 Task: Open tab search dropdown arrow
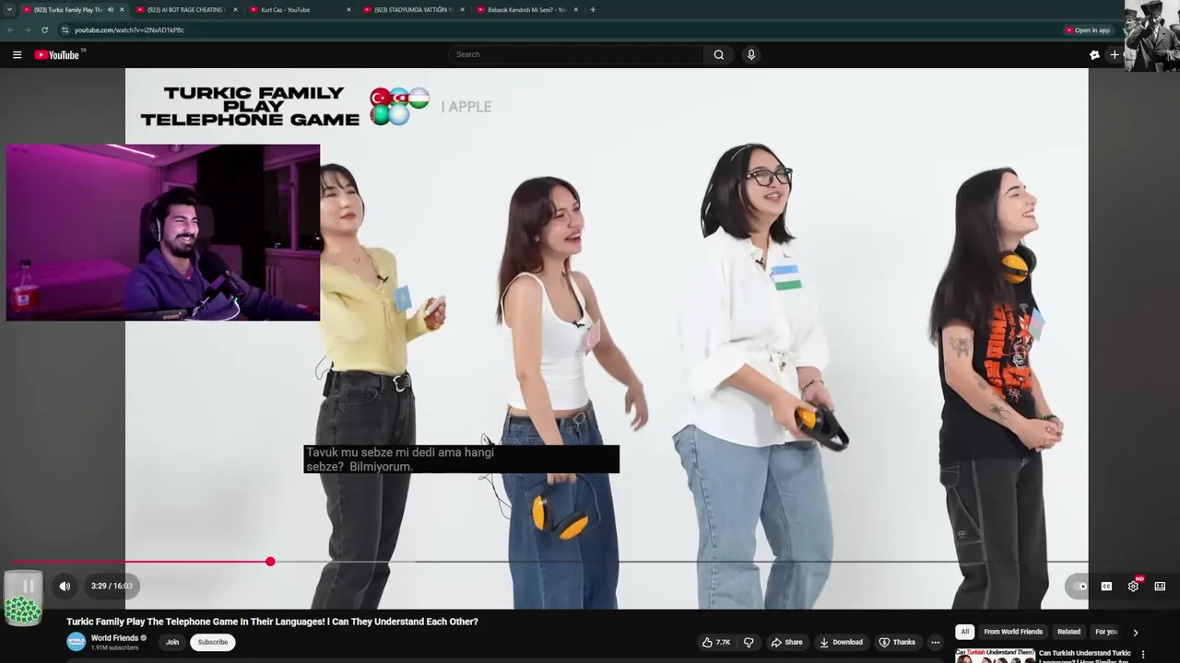pyautogui.click(x=9, y=9)
